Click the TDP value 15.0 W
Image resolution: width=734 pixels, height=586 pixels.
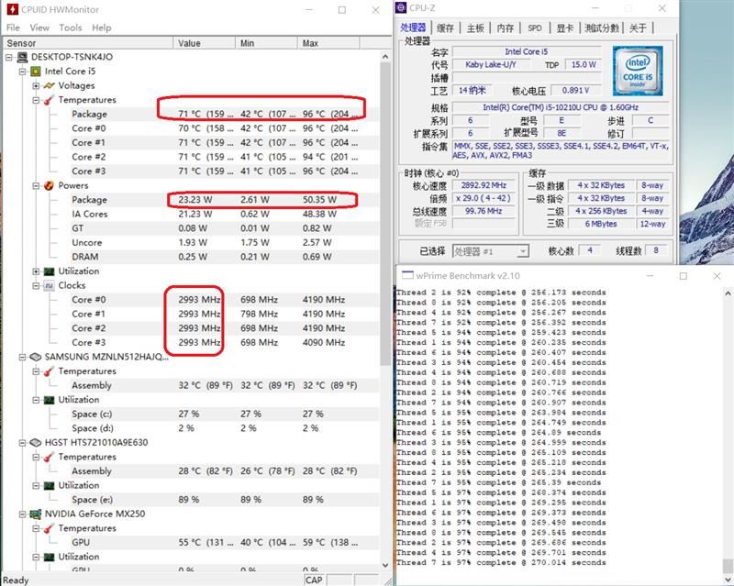pos(584,64)
